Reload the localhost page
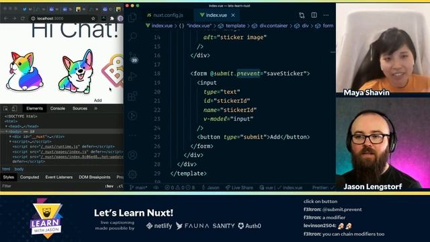Image resolution: width=430 pixels, height=242 pixels. tap(23, 18)
